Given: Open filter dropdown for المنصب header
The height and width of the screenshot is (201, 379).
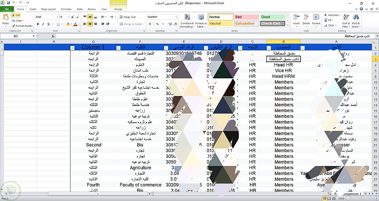Looking at the screenshot, I should pos(269,48).
